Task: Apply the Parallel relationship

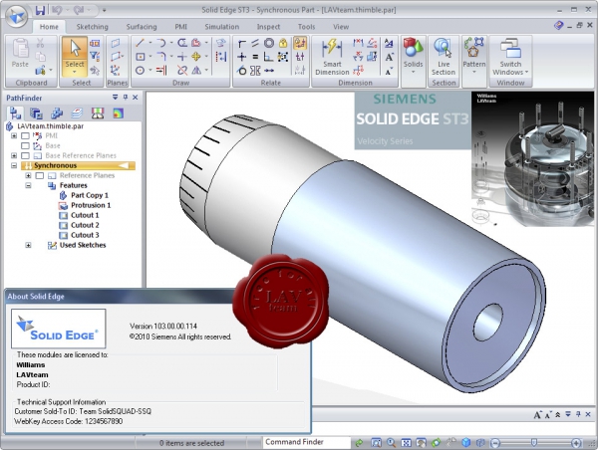Action: tap(255, 43)
